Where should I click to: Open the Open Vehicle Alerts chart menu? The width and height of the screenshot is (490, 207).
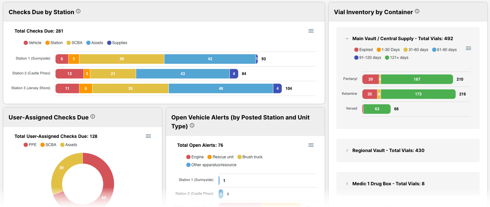[311, 145]
